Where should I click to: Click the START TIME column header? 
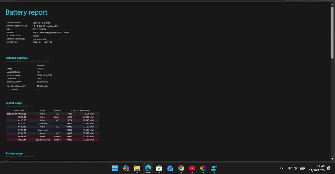tap(19, 111)
